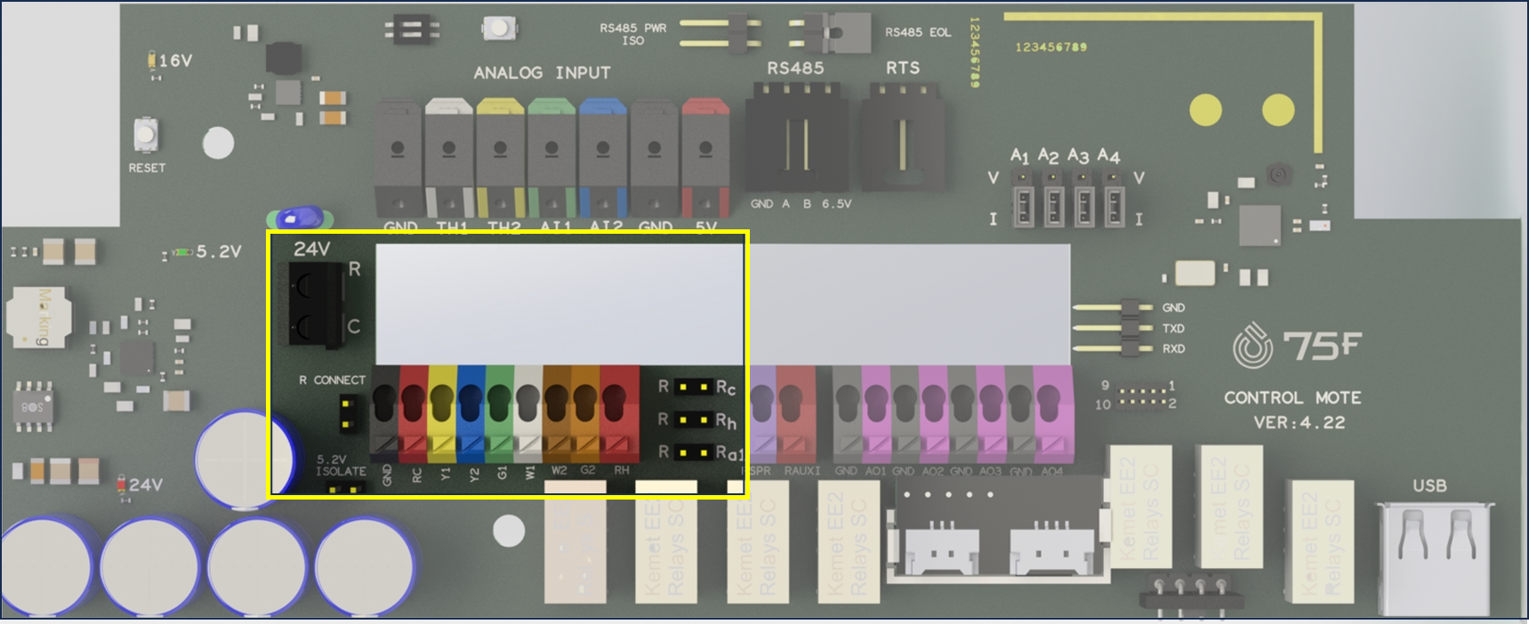Select the orange G2 relay terminal
The image size is (1529, 624).
click(585, 413)
